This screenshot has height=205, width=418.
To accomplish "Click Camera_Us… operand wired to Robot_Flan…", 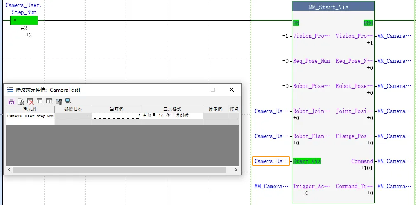I will 271,136.
